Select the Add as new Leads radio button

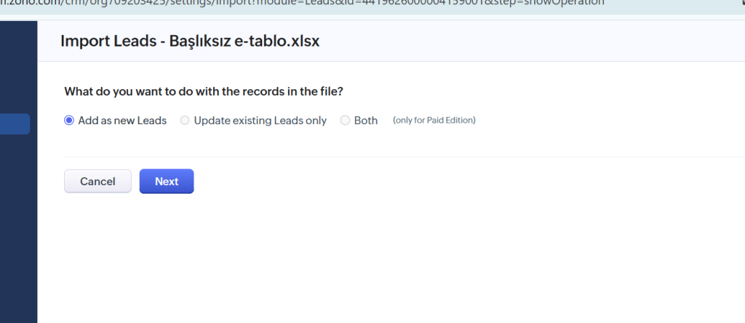coord(70,120)
